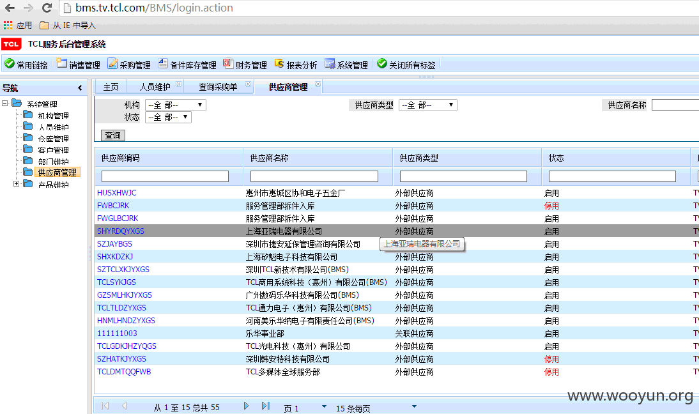Reload the page with refresh icon
Viewport: 699px width, 414px height.
coord(47,8)
